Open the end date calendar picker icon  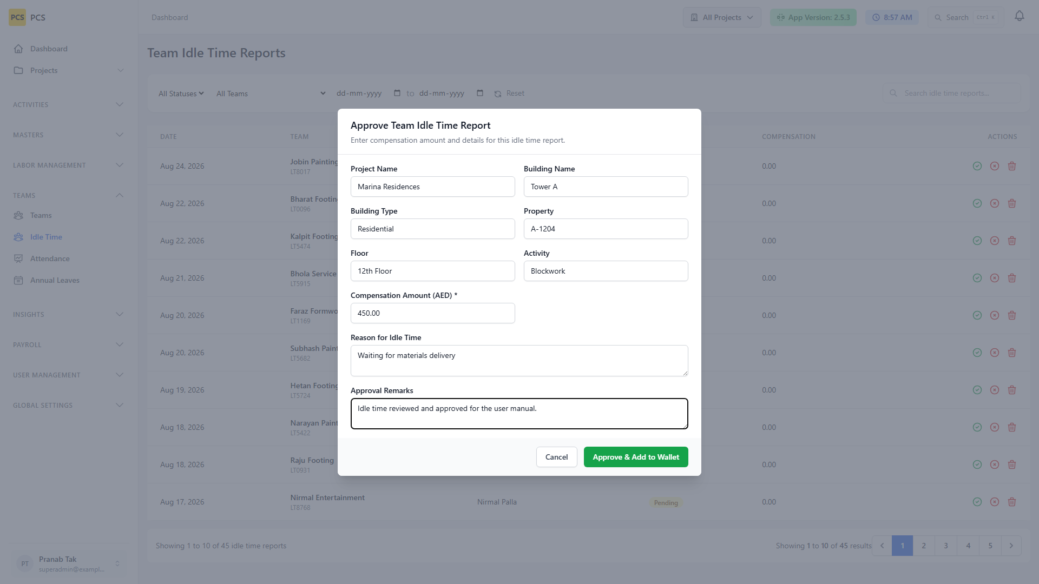pos(479,93)
